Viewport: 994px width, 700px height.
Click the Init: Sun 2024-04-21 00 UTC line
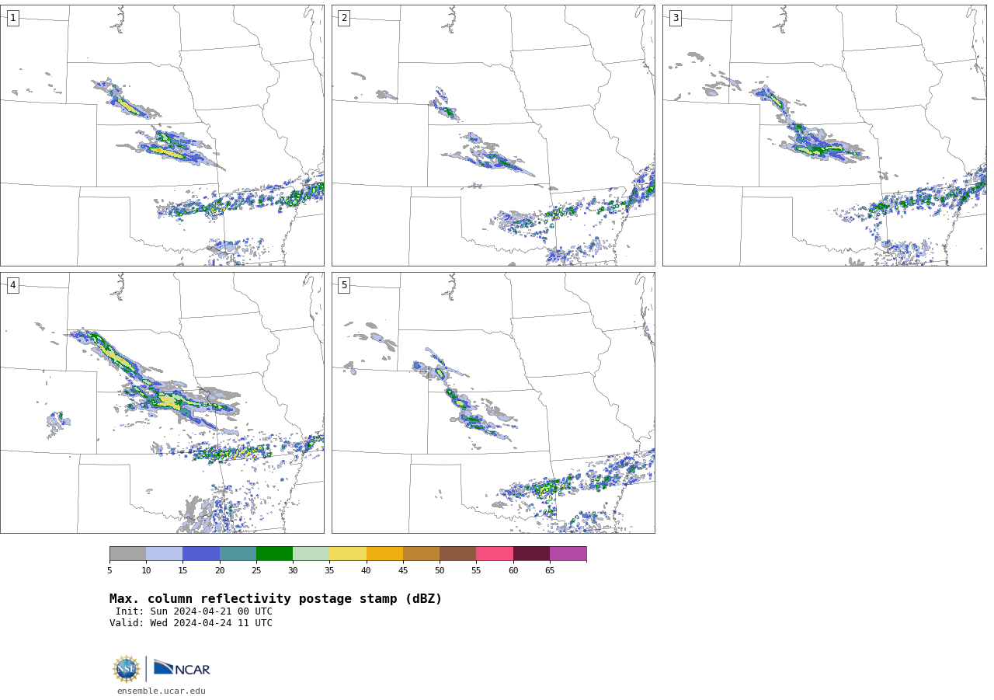[x=194, y=611]
